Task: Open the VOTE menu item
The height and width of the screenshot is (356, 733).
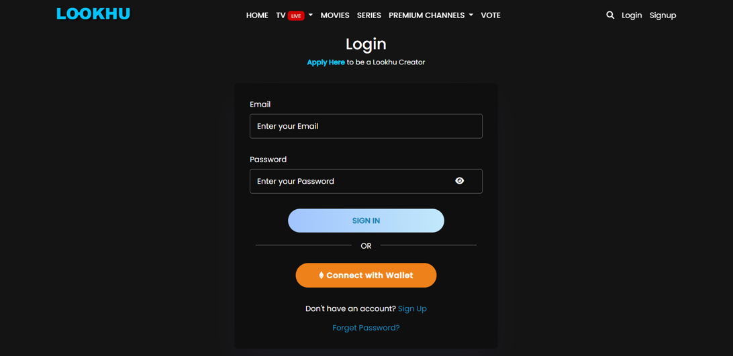Action: point(491,15)
